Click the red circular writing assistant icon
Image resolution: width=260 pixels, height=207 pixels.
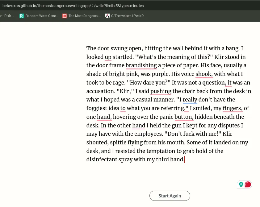click(248, 184)
